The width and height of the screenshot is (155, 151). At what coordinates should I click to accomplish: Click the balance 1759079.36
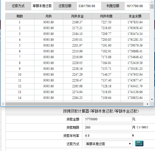(x=135, y=45)
